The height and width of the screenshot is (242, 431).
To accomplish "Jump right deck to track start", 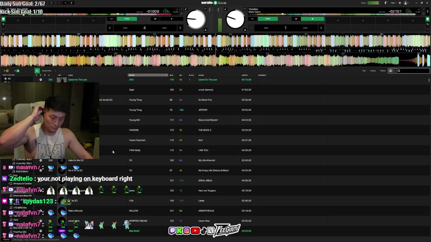I will coord(296,19).
